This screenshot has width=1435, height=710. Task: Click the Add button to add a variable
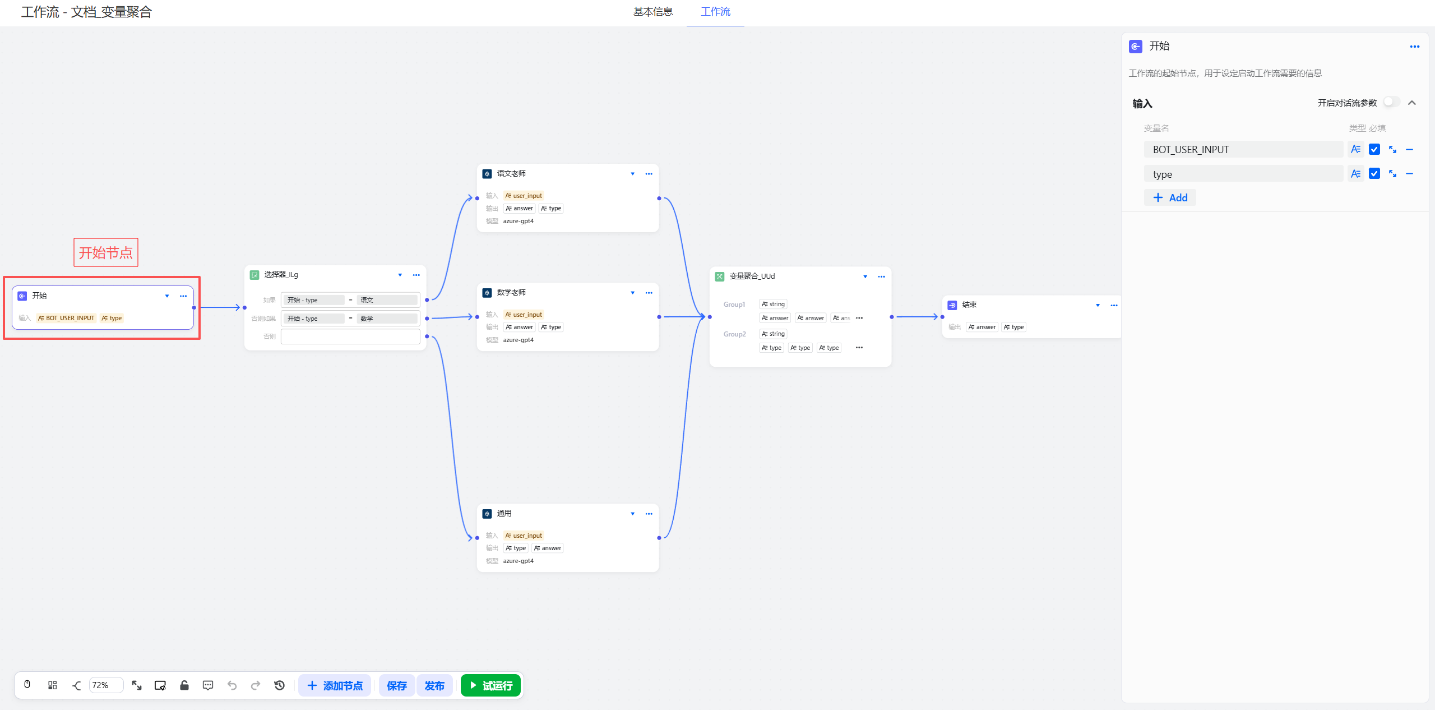(1170, 197)
